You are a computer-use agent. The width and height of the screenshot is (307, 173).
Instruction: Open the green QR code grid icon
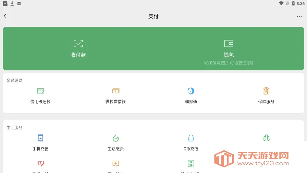pyautogui.click(x=191, y=163)
